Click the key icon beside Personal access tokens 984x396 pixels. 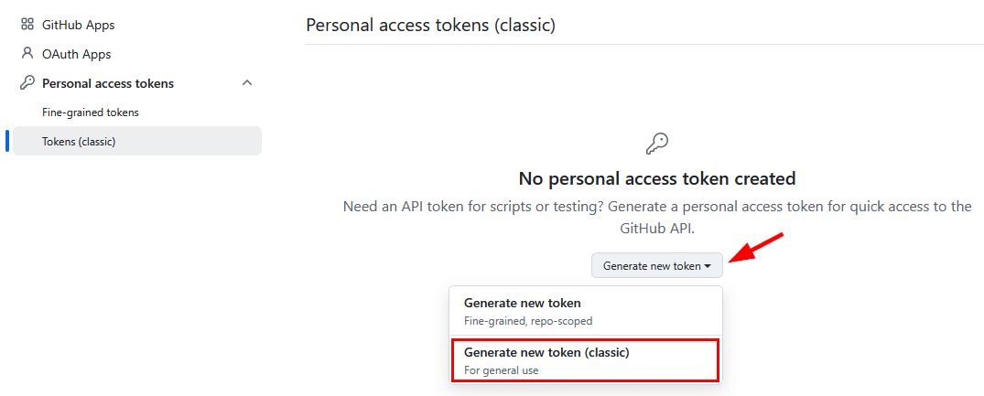(x=27, y=83)
